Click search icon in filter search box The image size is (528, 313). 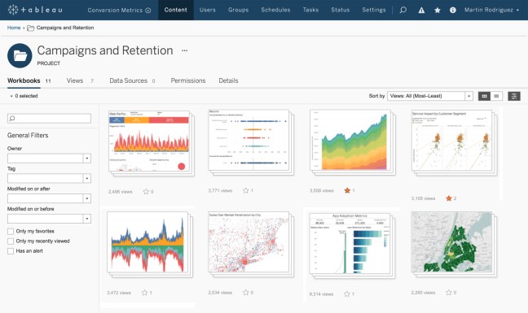(x=12, y=118)
